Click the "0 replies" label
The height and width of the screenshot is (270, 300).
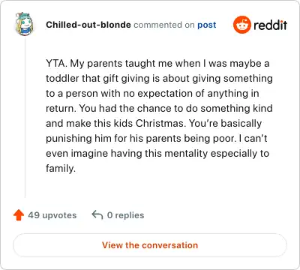(125, 215)
